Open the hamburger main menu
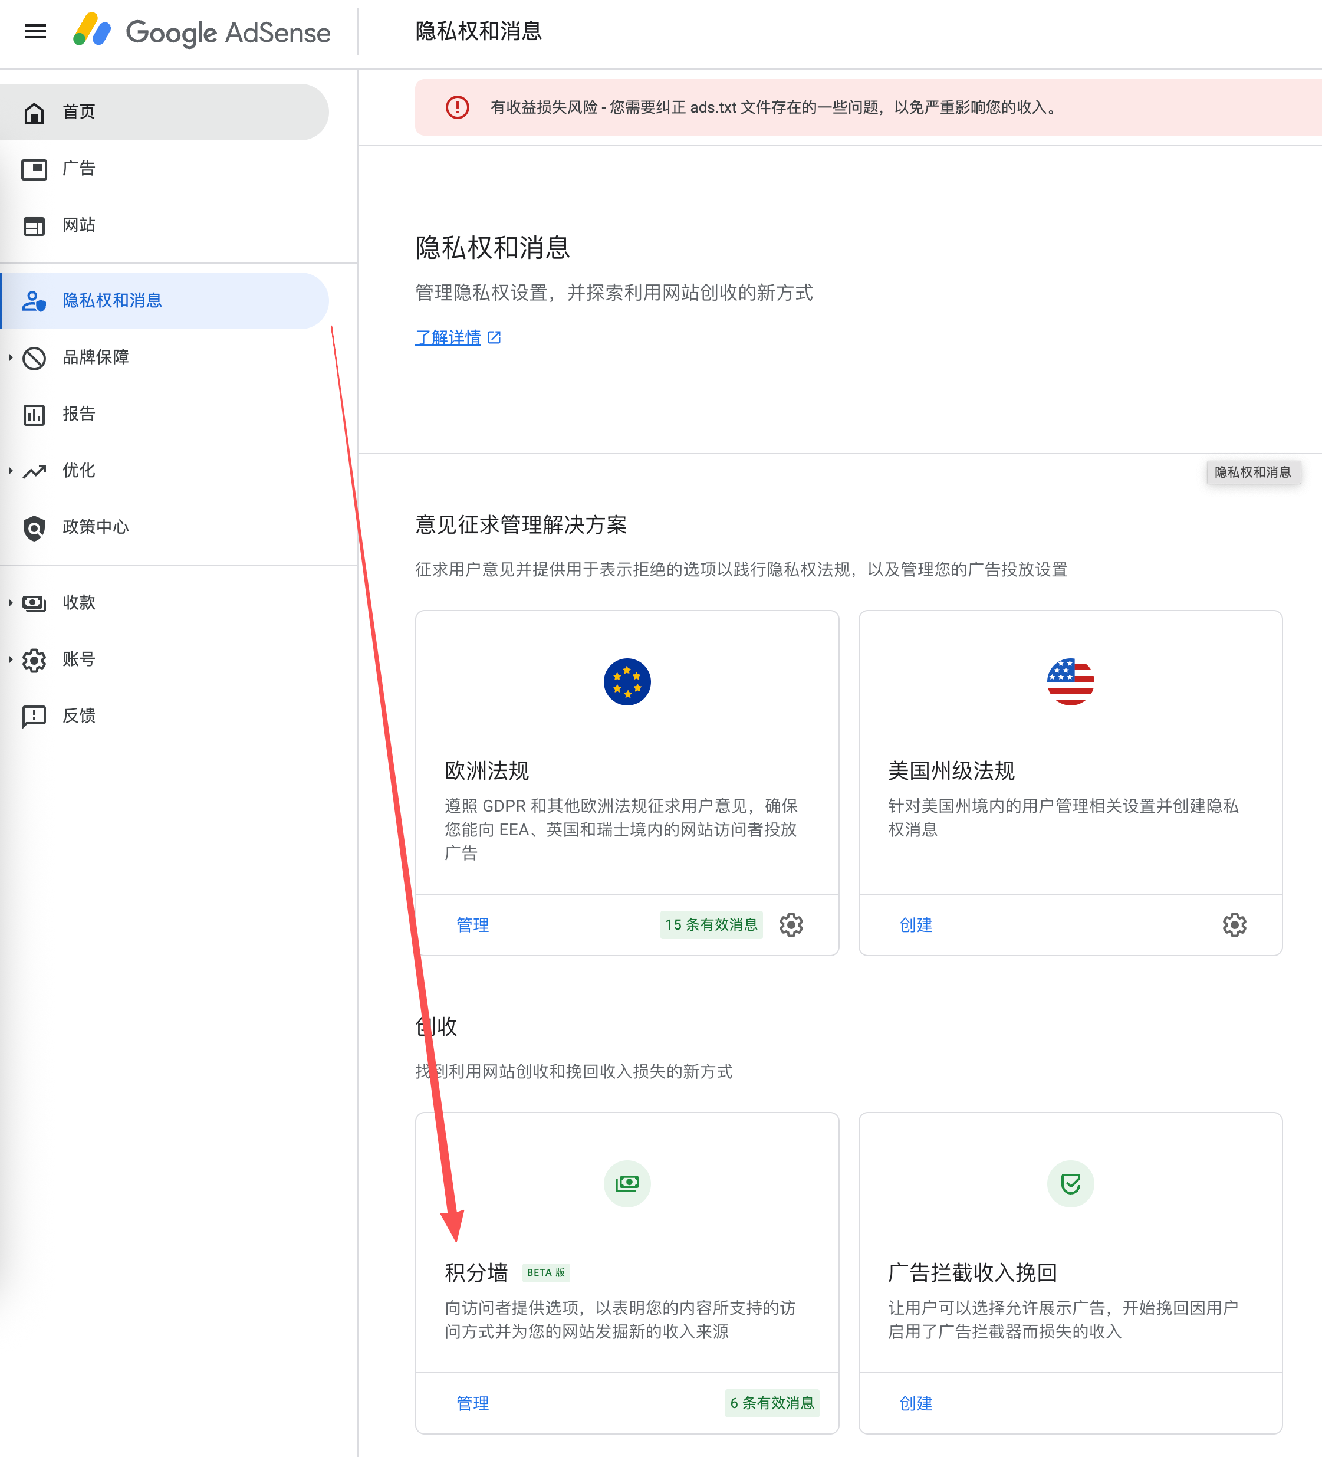The width and height of the screenshot is (1322, 1457). tap(35, 31)
